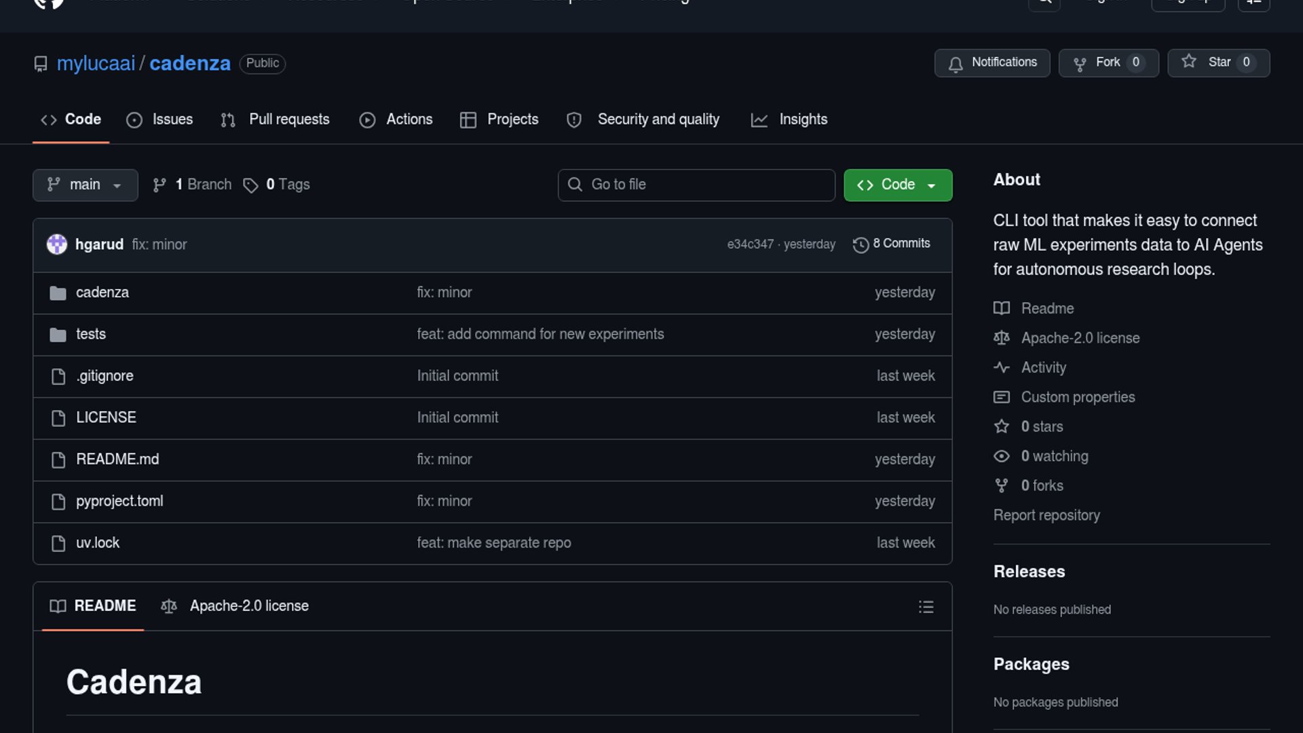This screenshot has width=1303, height=733.
Task: Click the Go to file search field
Action: pyautogui.click(x=696, y=185)
